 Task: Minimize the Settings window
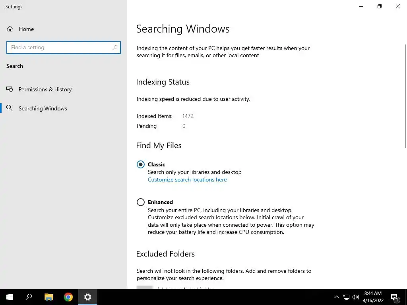[361, 6]
